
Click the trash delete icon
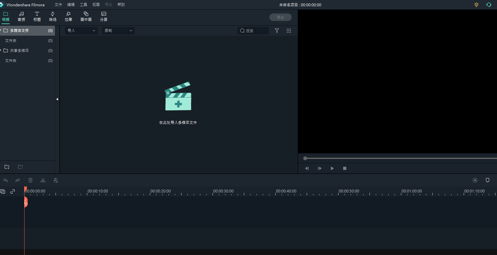click(x=30, y=180)
